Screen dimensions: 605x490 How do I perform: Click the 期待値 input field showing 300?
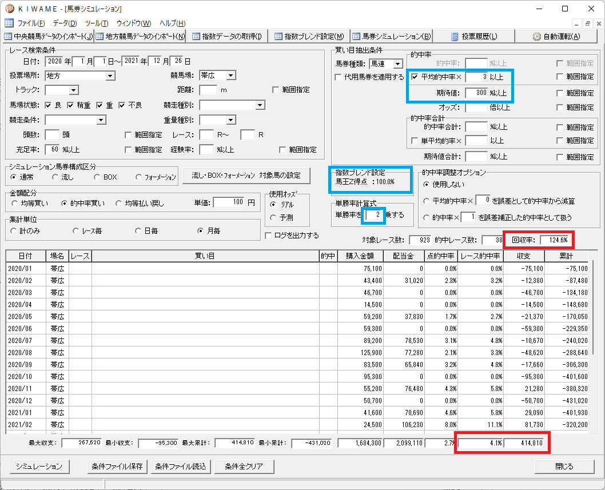click(x=476, y=93)
